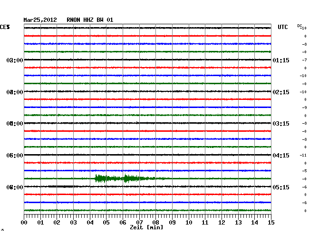Viewport: 309px width, 235px height.
Task: Click the 02 minute axis label
Action: click(57, 223)
